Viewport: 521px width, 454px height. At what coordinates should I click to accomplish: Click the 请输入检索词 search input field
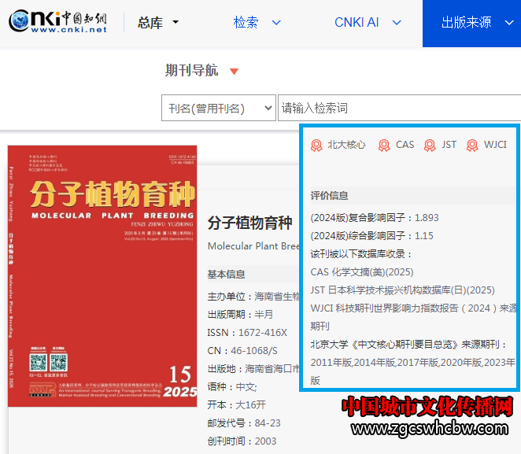pos(397,108)
